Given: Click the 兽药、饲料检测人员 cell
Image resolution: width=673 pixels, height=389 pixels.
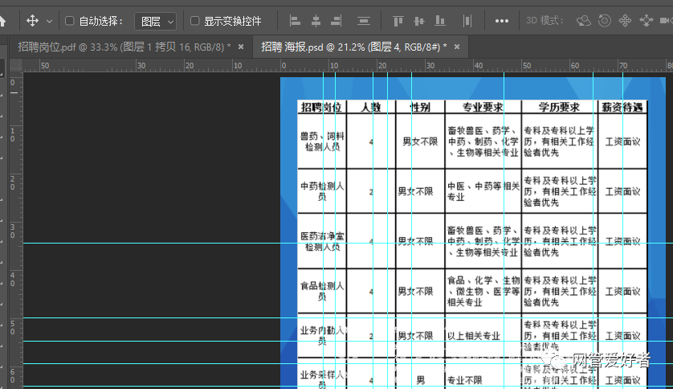Looking at the screenshot, I should click(322, 141).
